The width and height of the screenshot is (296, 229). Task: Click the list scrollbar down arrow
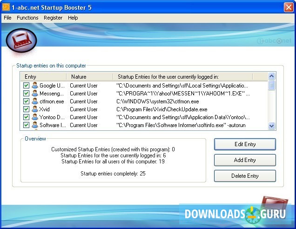click(x=271, y=126)
